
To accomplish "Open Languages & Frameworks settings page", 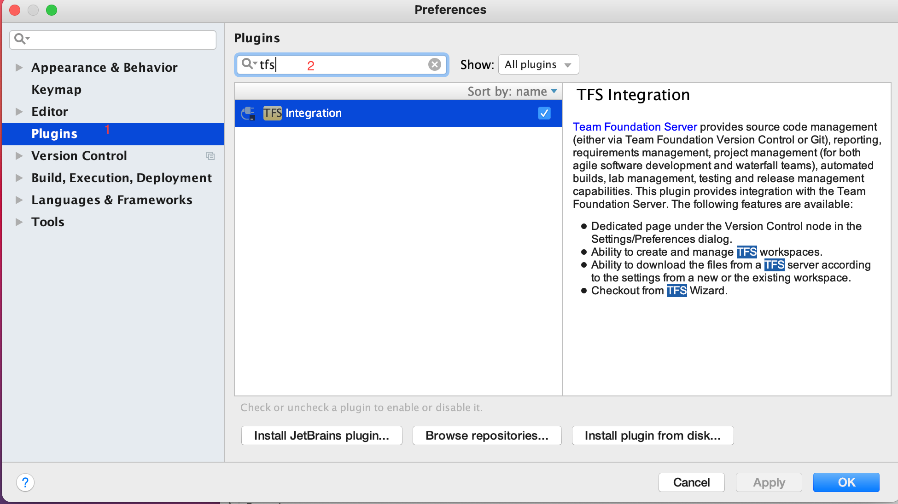I will tap(112, 200).
